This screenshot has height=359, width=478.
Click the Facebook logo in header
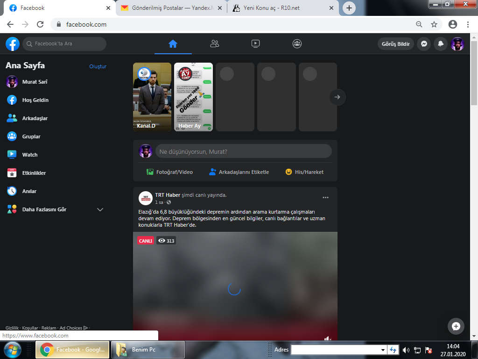coord(13,44)
